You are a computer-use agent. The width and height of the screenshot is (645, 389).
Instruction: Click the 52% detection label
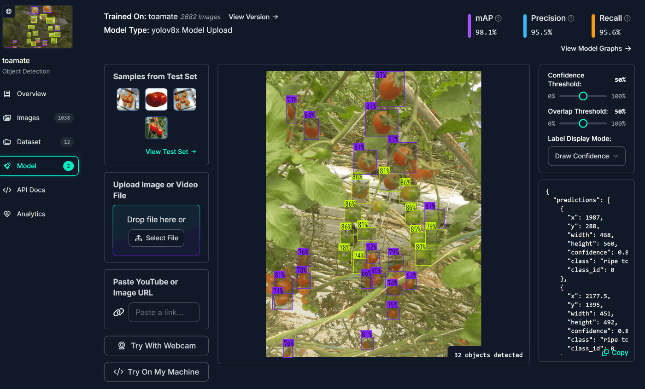tap(371, 247)
